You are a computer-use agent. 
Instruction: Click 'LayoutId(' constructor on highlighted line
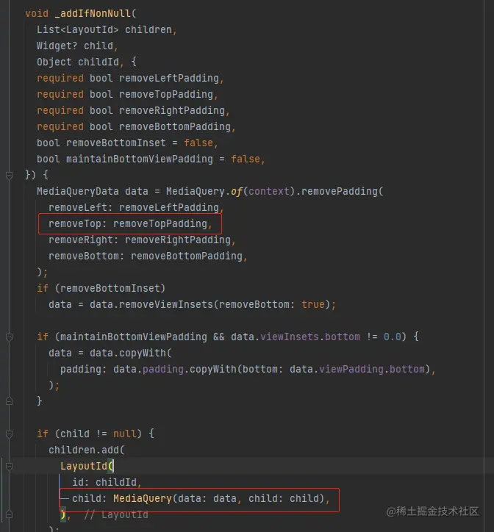tap(87, 466)
